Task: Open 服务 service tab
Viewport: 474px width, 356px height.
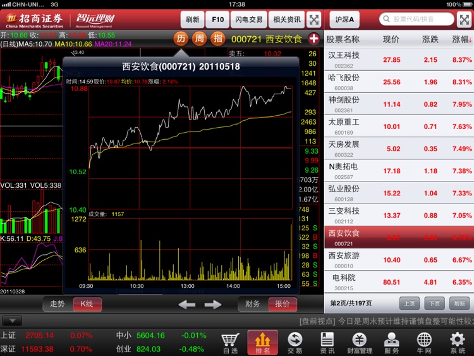Action: point(391,343)
